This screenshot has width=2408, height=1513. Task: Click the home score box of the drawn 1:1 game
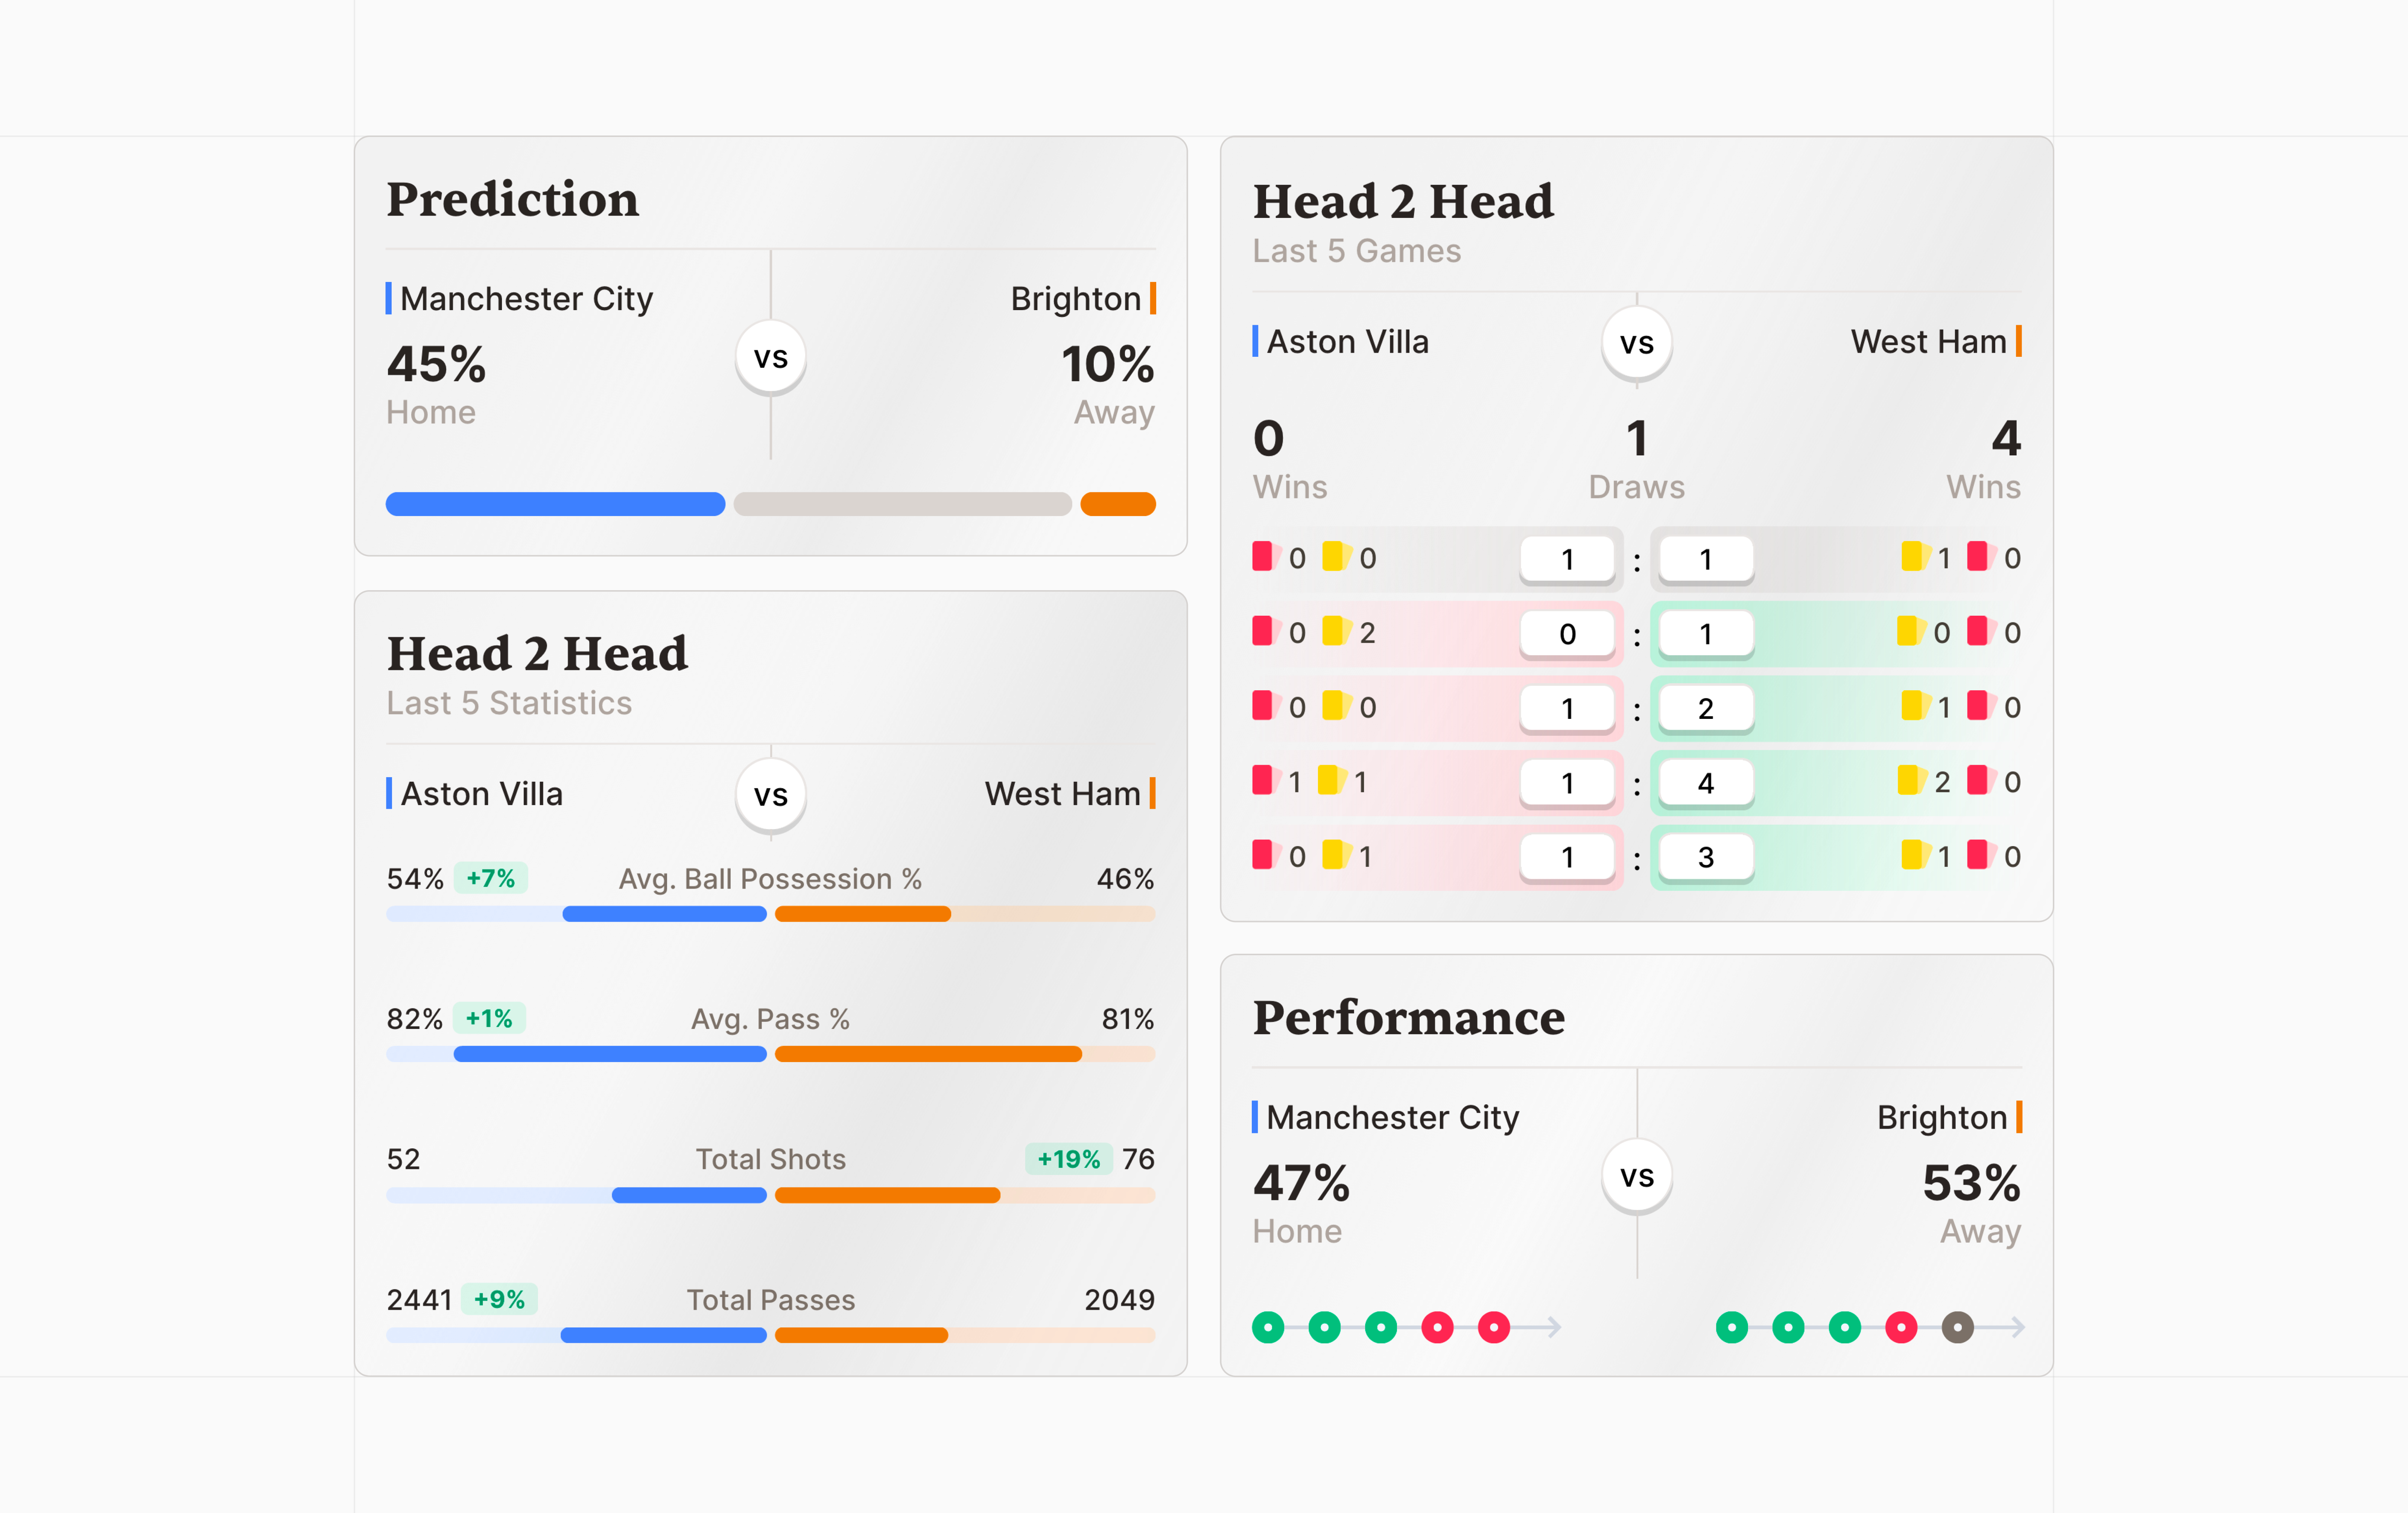(1567, 558)
